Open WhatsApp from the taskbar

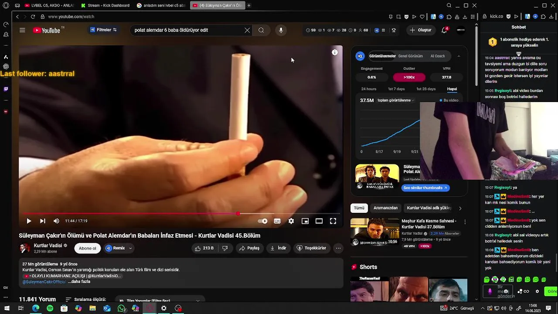point(122,308)
